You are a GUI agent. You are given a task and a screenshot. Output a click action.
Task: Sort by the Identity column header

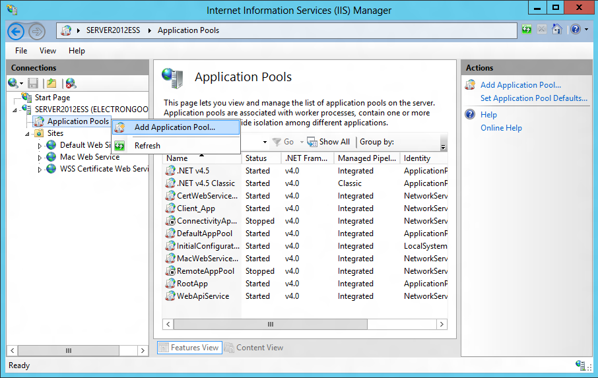point(424,158)
